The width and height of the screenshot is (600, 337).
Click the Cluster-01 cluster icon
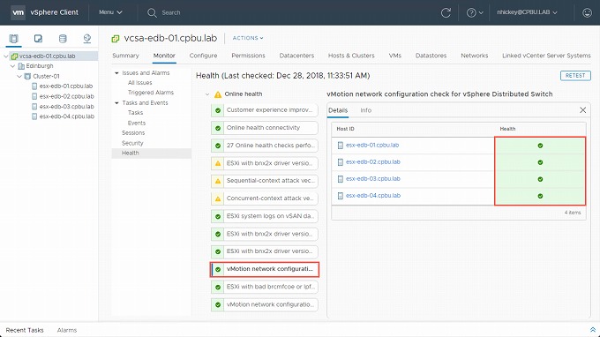(27, 76)
